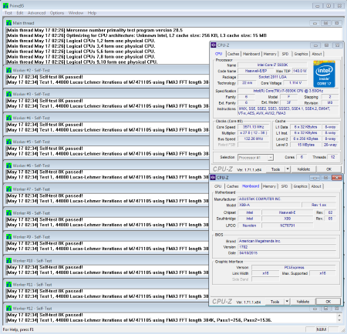Click the Worker #4 Self-Test window icon

9,118
